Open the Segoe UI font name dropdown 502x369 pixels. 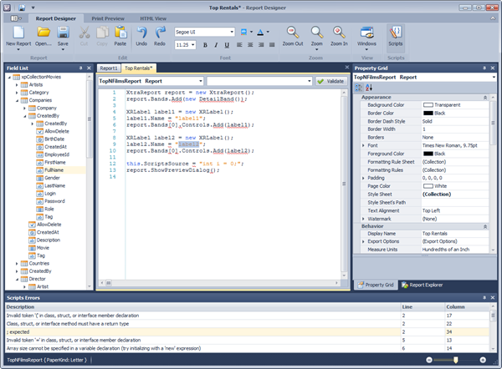[232, 32]
